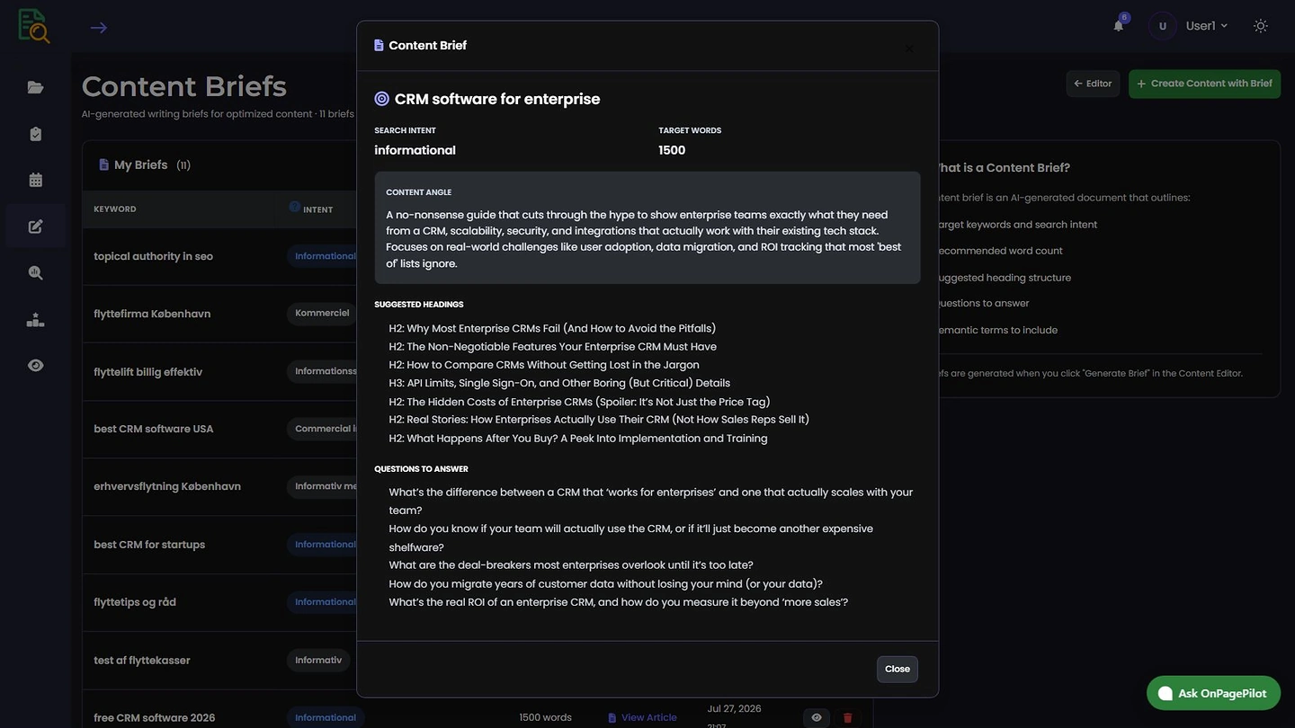Open notifications bell
The image size is (1295, 728).
pos(1119,25)
